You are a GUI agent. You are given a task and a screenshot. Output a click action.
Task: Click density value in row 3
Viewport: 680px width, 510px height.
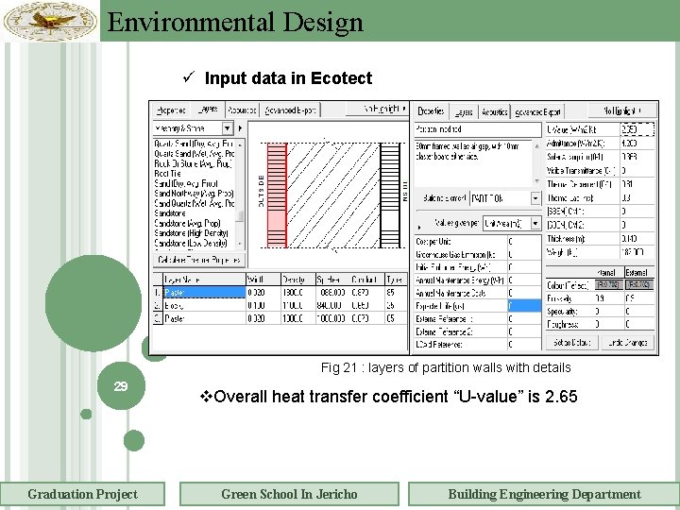[297, 319]
